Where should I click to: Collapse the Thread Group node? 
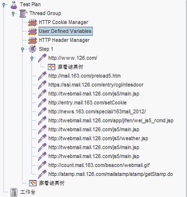[x=13, y=14]
